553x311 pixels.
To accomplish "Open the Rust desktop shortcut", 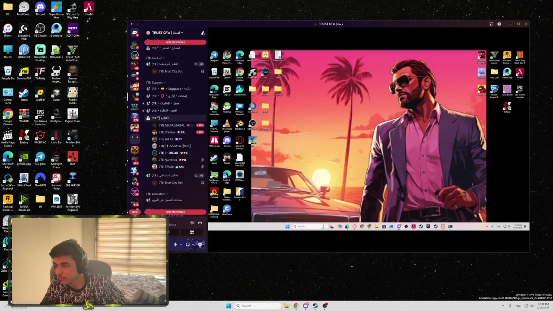I will click(x=73, y=159).
